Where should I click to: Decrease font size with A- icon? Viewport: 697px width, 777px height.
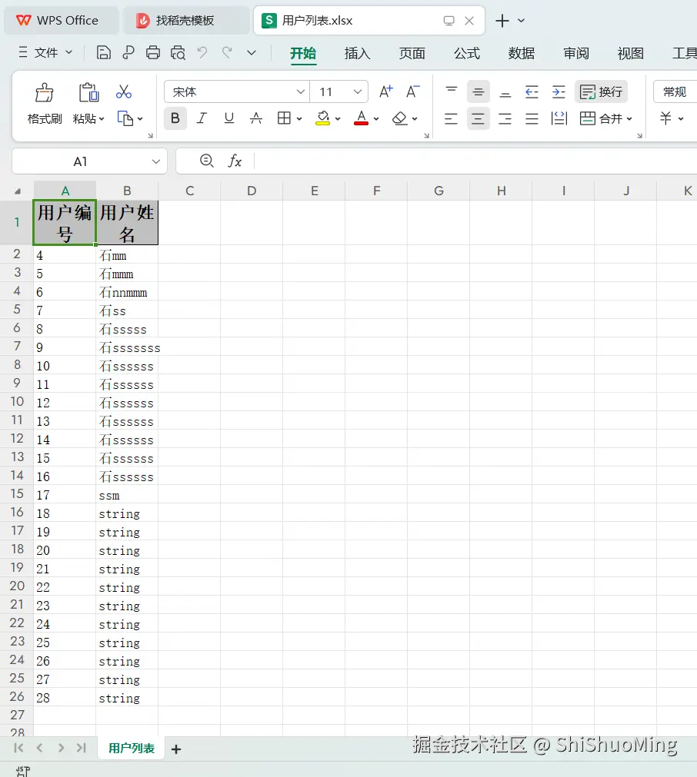tap(413, 91)
